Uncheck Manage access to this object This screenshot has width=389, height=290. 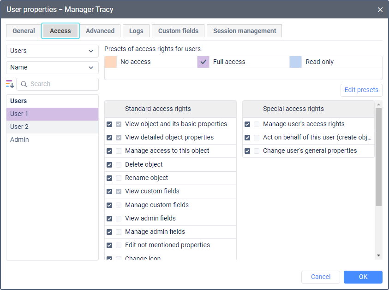point(109,151)
